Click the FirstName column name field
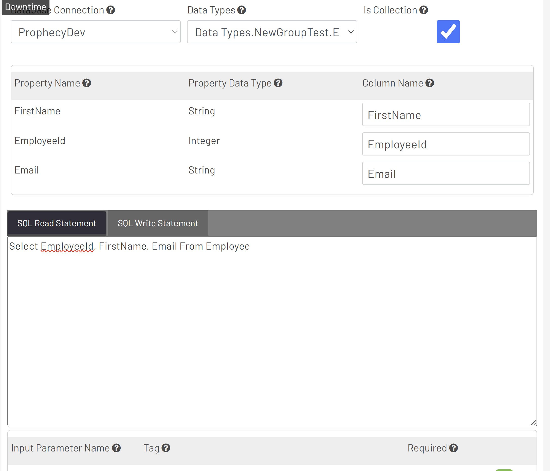Viewport: 550px width, 471px height. click(446, 114)
